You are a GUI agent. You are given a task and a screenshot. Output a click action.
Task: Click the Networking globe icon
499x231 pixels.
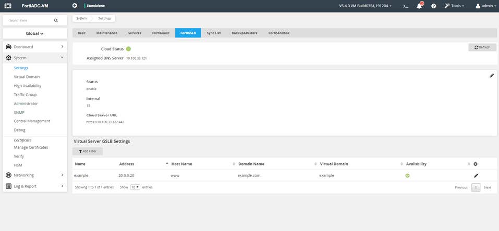pyautogui.click(x=8, y=175)
